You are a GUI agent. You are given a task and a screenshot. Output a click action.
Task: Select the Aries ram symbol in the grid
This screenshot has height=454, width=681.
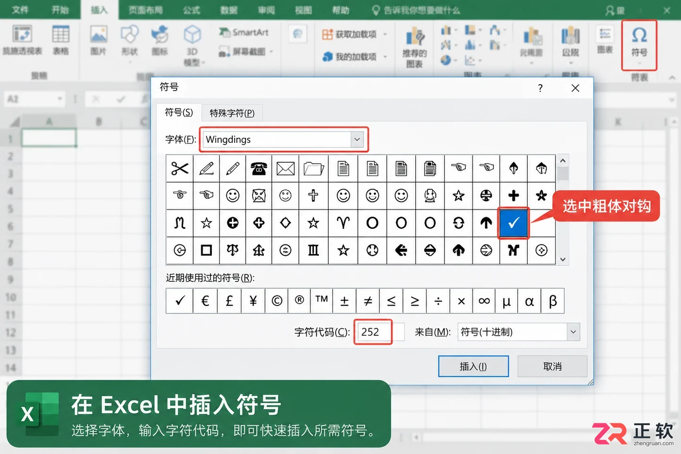pos(343,223)
